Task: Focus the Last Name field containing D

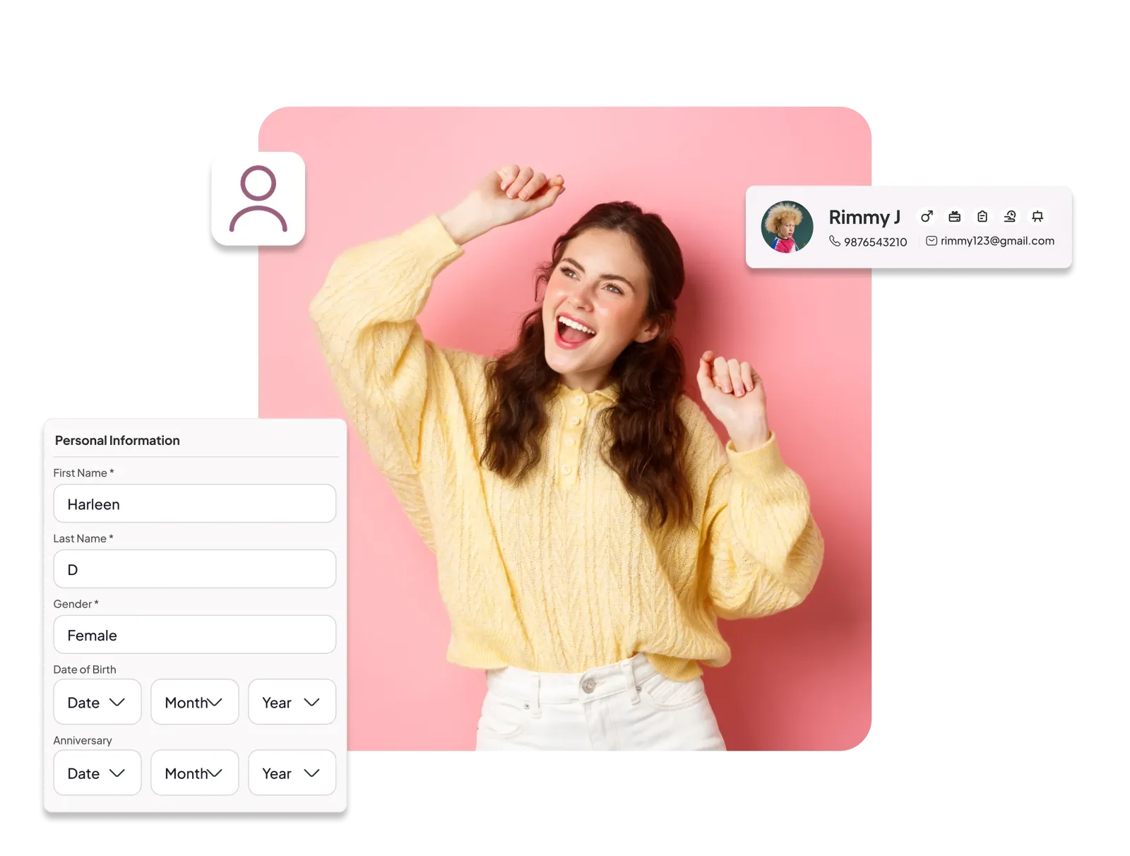Action: coord(195,569)
